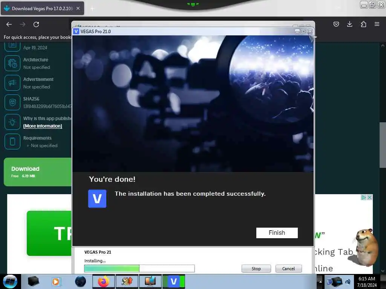Screen dimensions: 386x289
Task: Open the Firefox hamburger menu
Action: pos(377,24)
